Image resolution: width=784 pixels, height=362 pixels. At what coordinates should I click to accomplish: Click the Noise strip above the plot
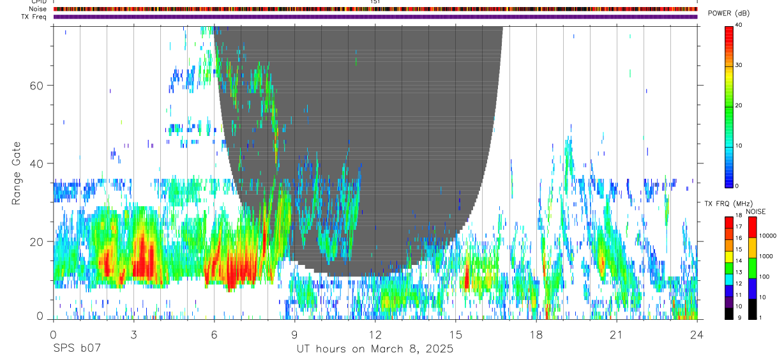(x=375, y=9)
